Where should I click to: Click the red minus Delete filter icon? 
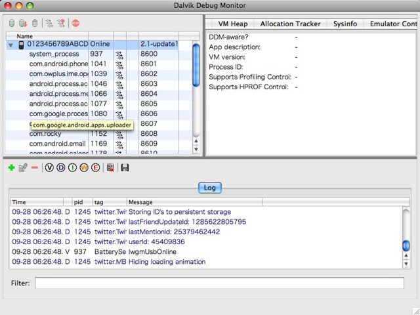(35, 168)
